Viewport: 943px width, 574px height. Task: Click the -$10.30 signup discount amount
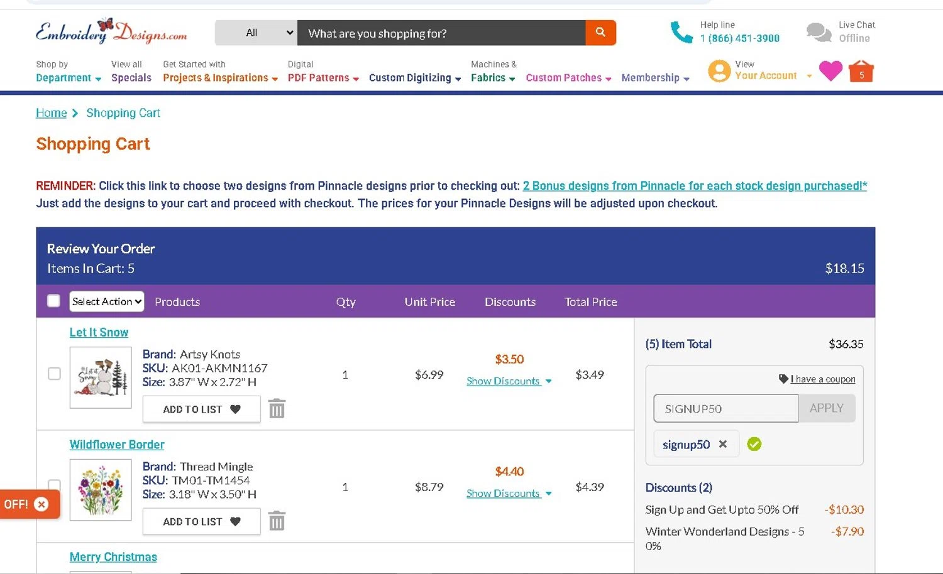pyautogui.click(x=844, y=509)
